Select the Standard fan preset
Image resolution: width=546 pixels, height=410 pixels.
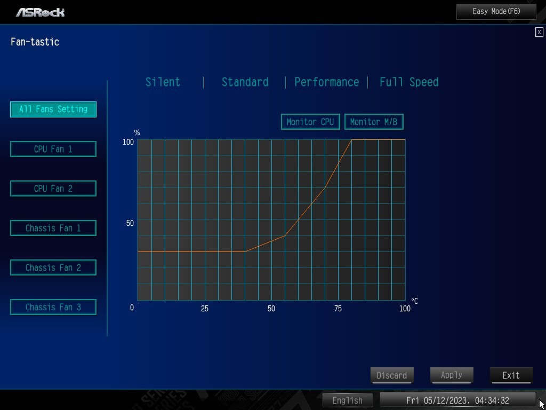[245, 82]
